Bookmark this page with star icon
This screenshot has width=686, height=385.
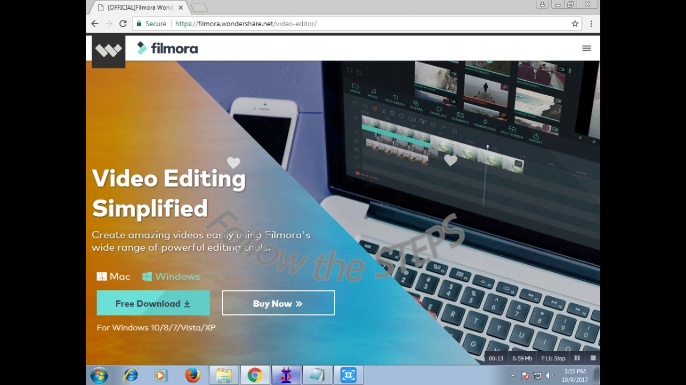[x=575, y=24]
